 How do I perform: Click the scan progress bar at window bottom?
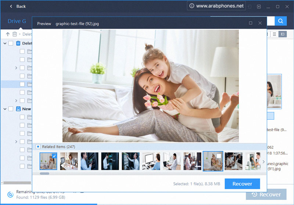coord(49,204)
